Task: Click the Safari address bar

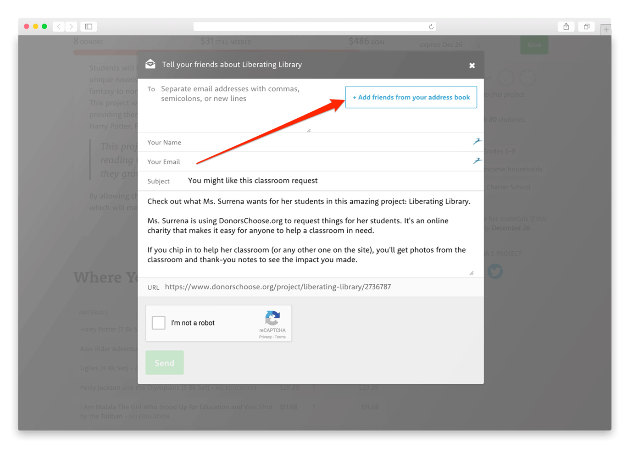Action: pos(315,27)
